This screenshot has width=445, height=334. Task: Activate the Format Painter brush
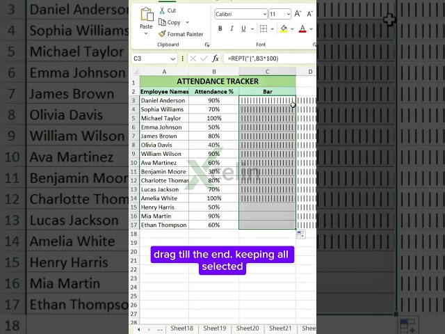click(x=162, y=34)
